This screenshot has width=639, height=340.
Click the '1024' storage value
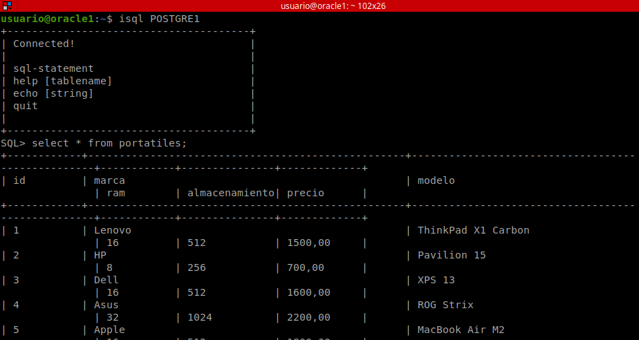pos(200,318)
